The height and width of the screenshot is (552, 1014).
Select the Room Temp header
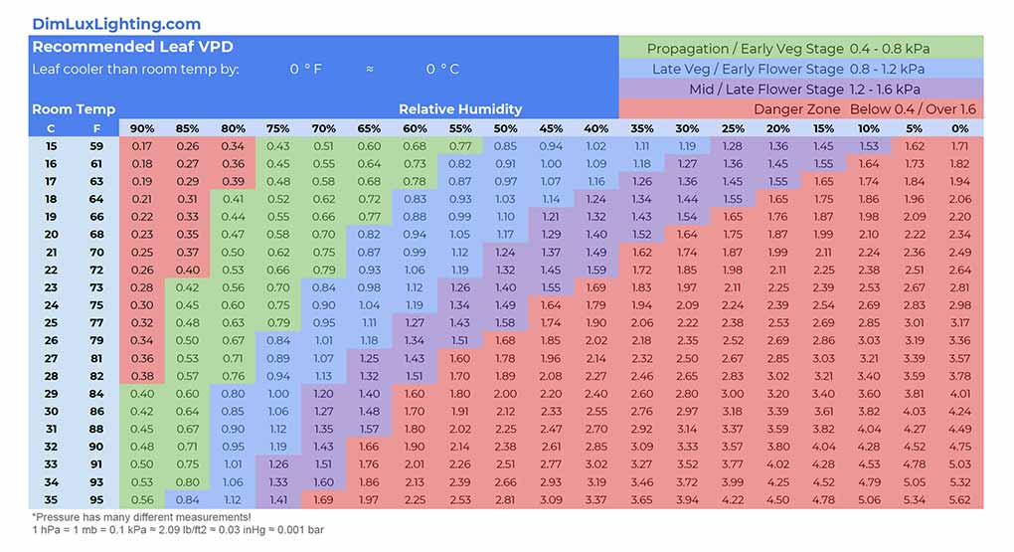[x=74, y=109]
